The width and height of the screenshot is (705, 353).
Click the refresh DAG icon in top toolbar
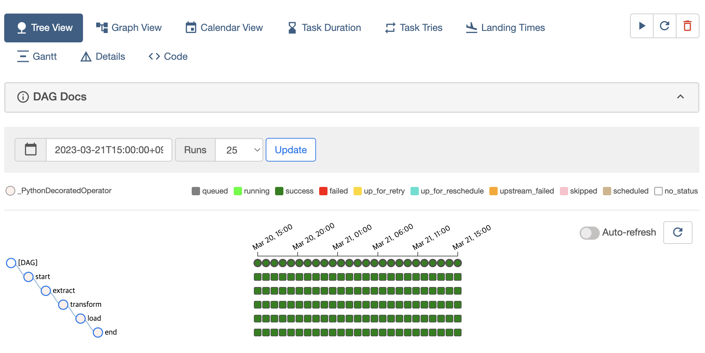click(x=665, y=26)
